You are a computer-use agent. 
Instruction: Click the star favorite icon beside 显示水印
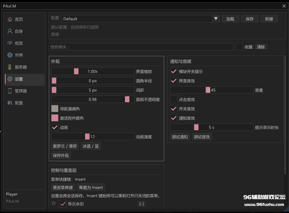click(54, 203)
